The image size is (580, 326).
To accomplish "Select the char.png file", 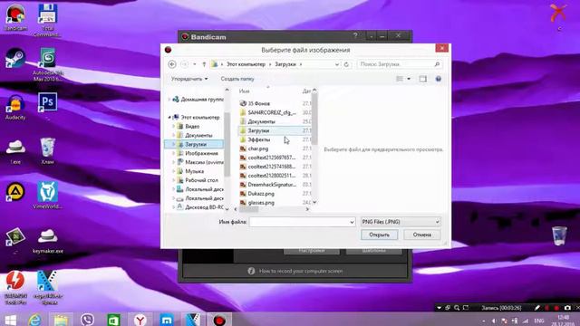I will [257, 149].
